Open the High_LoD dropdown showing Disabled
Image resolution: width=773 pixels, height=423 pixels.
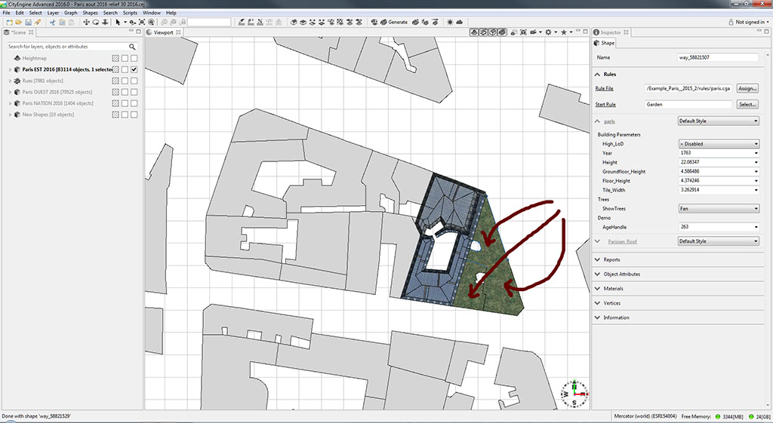tap(719, 144)
